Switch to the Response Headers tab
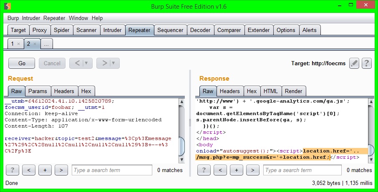378x192 pixels. point(230,91)
